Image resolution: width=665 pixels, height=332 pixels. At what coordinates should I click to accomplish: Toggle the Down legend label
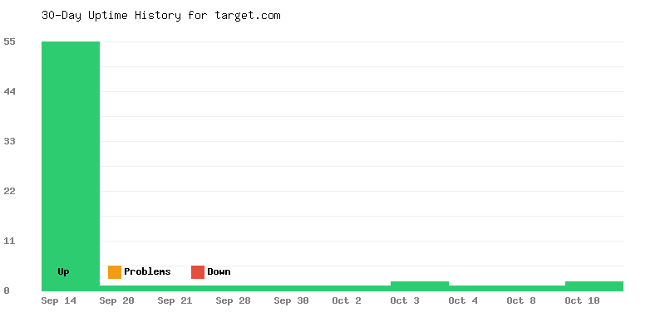pyautogui.click(x=219, y=272)
